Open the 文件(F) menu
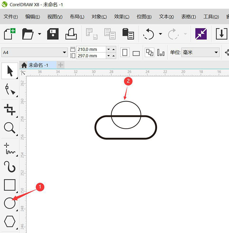Screen dimensions: 229x233 coord(10,17)
